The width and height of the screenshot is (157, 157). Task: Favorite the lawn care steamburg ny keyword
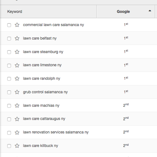17,52
